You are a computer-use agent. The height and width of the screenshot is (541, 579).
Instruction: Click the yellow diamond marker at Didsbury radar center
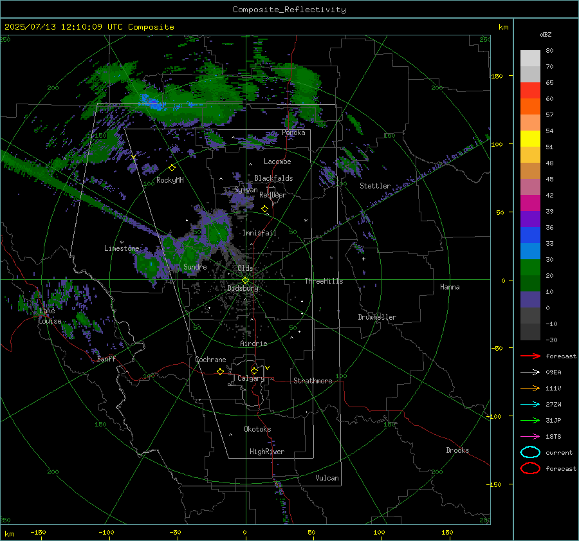pos(245,280)
